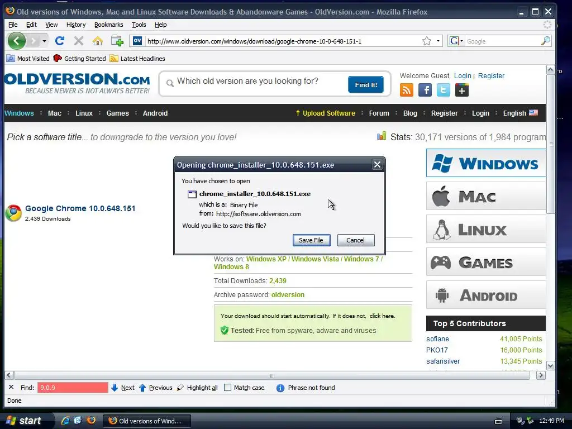Open the Forum nav link
572x429 pixels.
point(379,113)
